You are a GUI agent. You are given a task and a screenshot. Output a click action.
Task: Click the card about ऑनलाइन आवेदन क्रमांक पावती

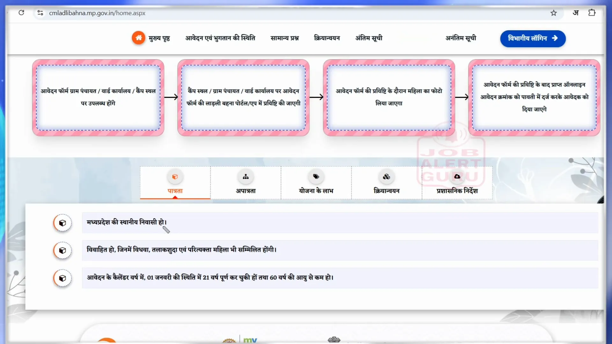pos(534,98)
